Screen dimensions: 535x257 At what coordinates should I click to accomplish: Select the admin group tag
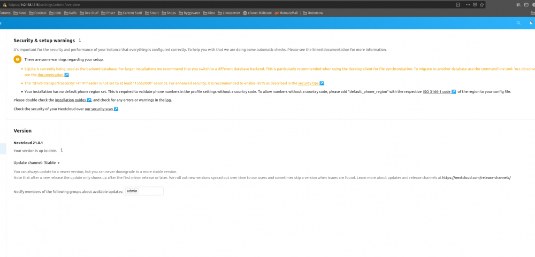point(132,191)
